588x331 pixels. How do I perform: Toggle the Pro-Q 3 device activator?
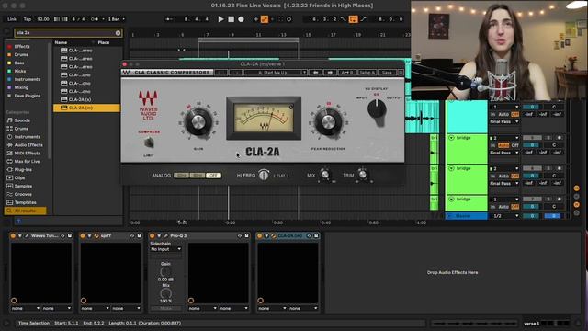(x=152, y=235)
